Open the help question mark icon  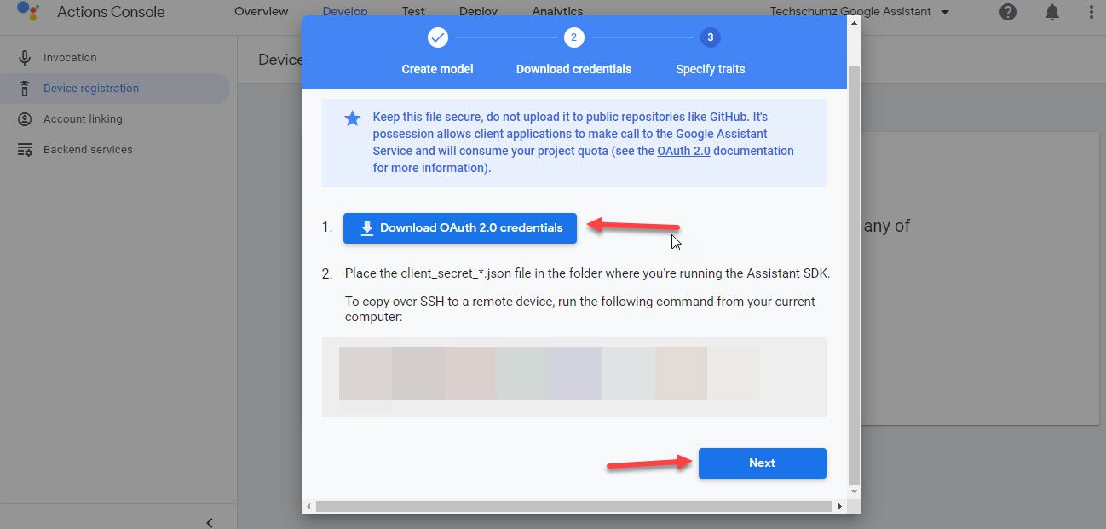(x=1008, y=12)
